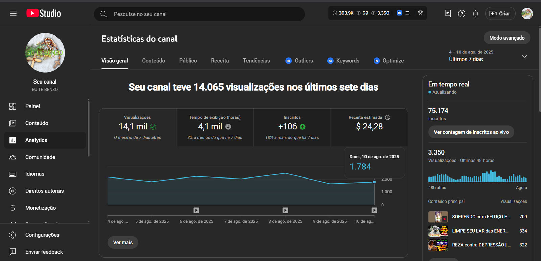Viewport: 541px width, 261px height.
Task: Click the LIMPE SEU LAR das ENER... title
Action: (480, 231)
